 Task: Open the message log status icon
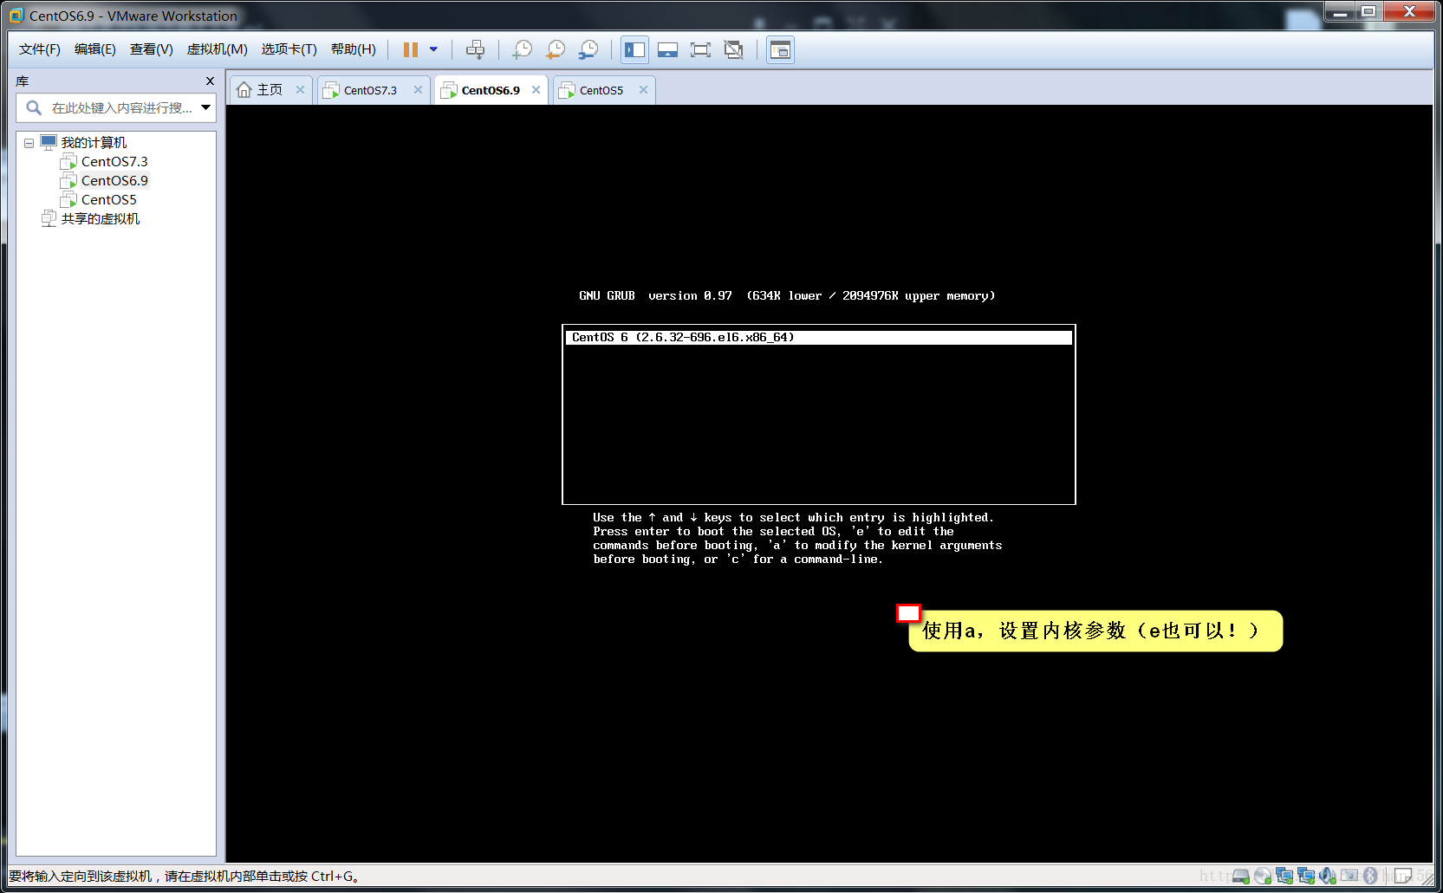(x=1403, y=876)
